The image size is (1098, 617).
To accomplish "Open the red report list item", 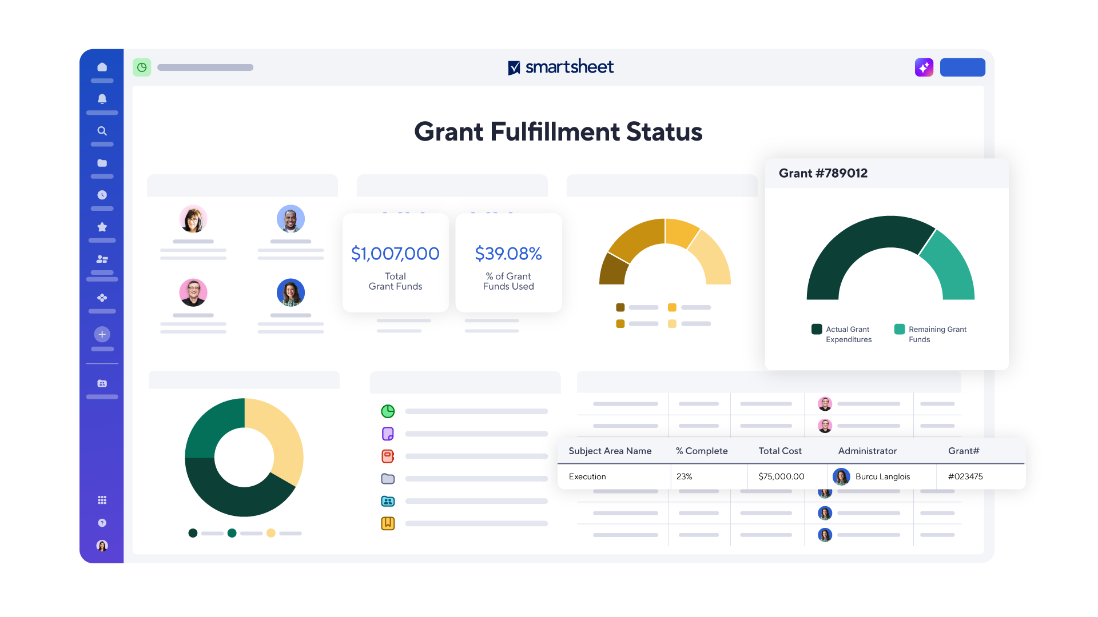I will pyautogui.click(x=388, y=456).
